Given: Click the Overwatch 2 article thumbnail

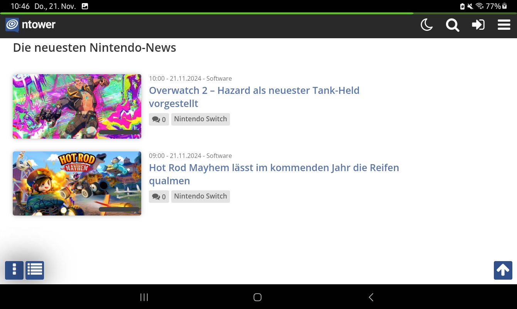Looking at the screenshot, I should point(77,106).
